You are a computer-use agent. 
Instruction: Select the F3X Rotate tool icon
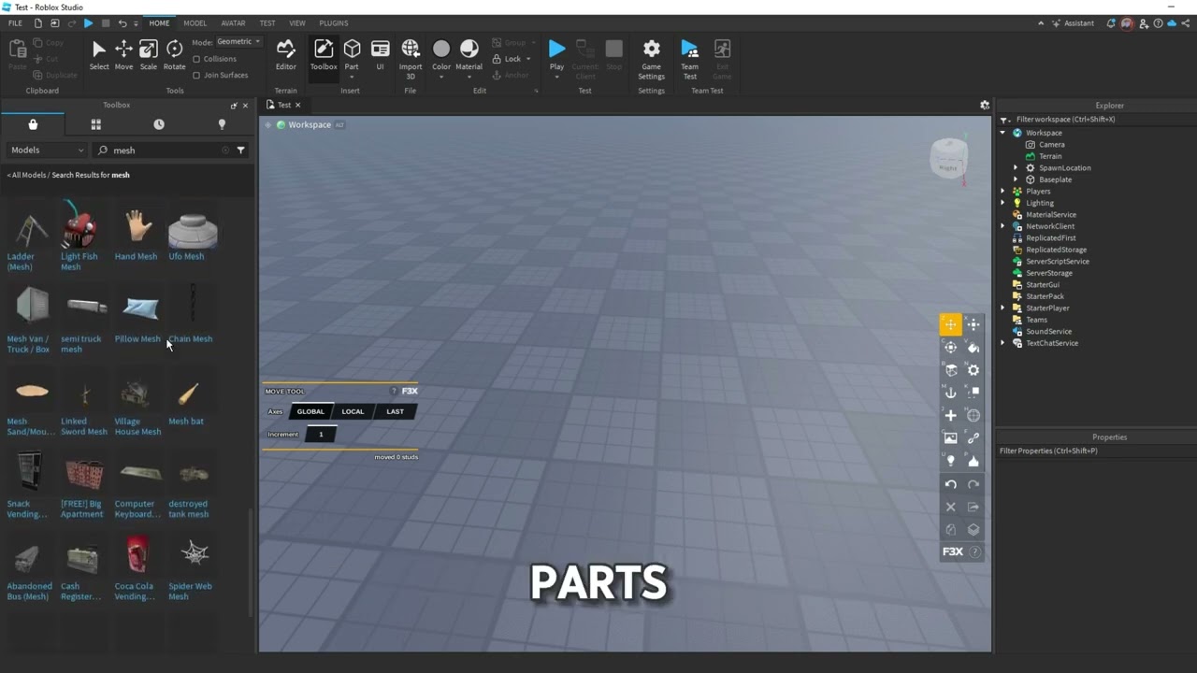pyautogui.click(x=950, y=348)
